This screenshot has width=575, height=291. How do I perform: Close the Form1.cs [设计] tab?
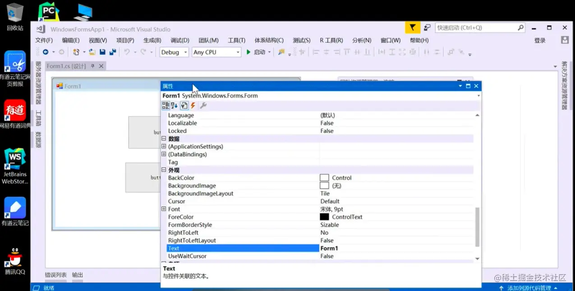tap(101, 66)
